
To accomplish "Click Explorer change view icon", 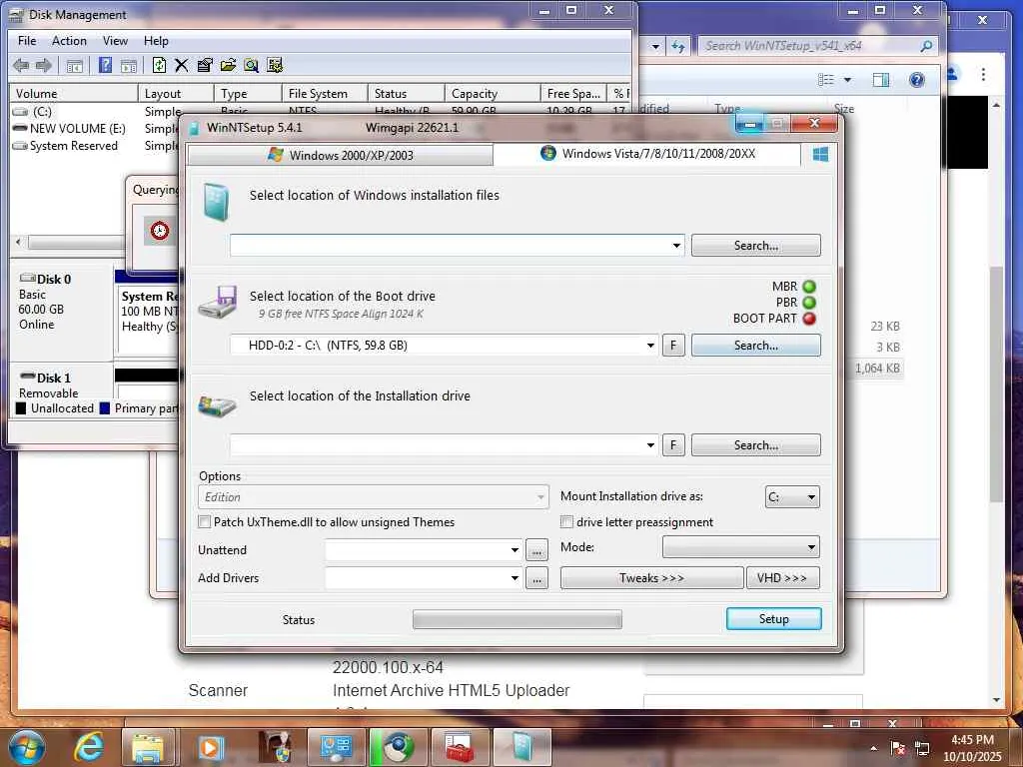I will tap(826, 80).
